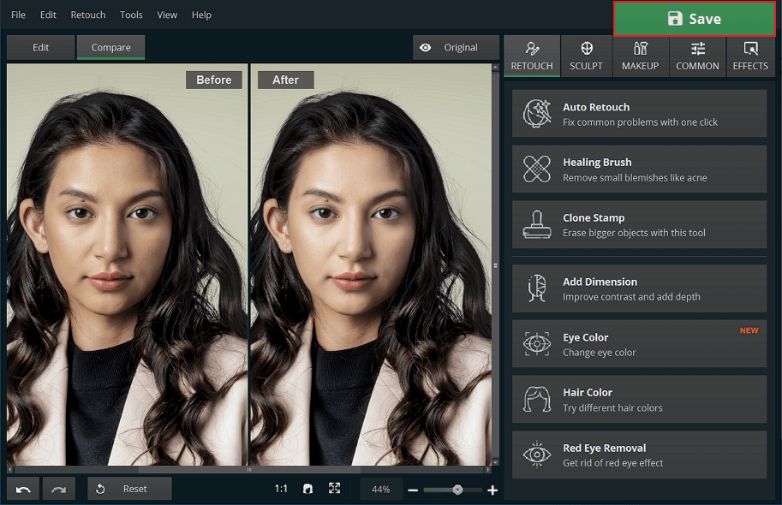
Task: Open the Retouch menu
Action: (x=87, y=15)
